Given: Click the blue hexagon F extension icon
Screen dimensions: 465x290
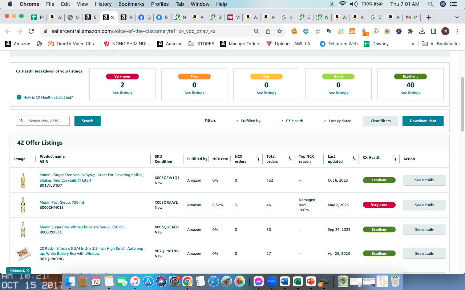Looking at the screenshot, I should tap(399, 31).
